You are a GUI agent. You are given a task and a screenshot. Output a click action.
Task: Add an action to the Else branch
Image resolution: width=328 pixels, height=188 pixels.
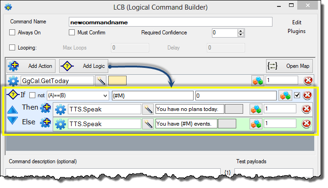(x=45, y=123)
